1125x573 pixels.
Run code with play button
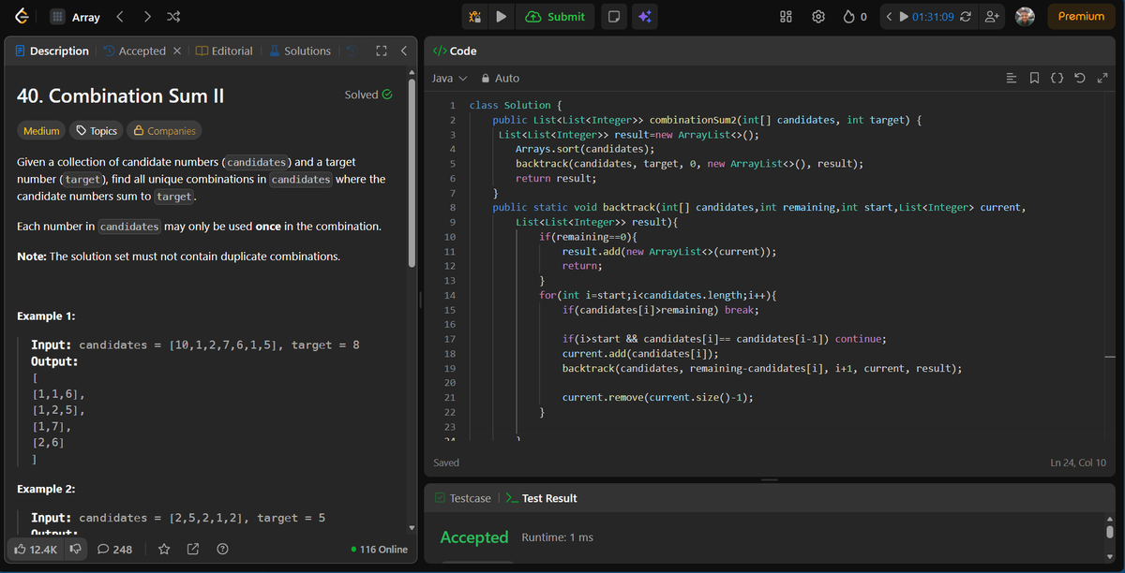[501, 17]
